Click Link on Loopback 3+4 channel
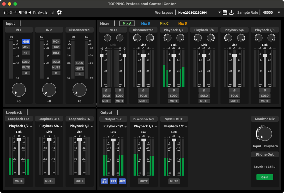284x193 pixels. [x=49, y=132]
